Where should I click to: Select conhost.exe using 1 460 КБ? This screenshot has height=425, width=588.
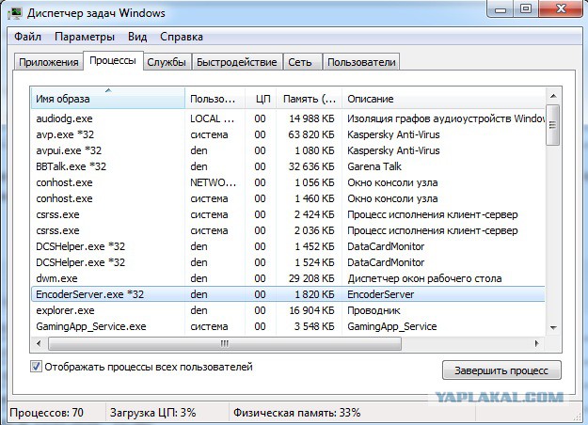288,198
